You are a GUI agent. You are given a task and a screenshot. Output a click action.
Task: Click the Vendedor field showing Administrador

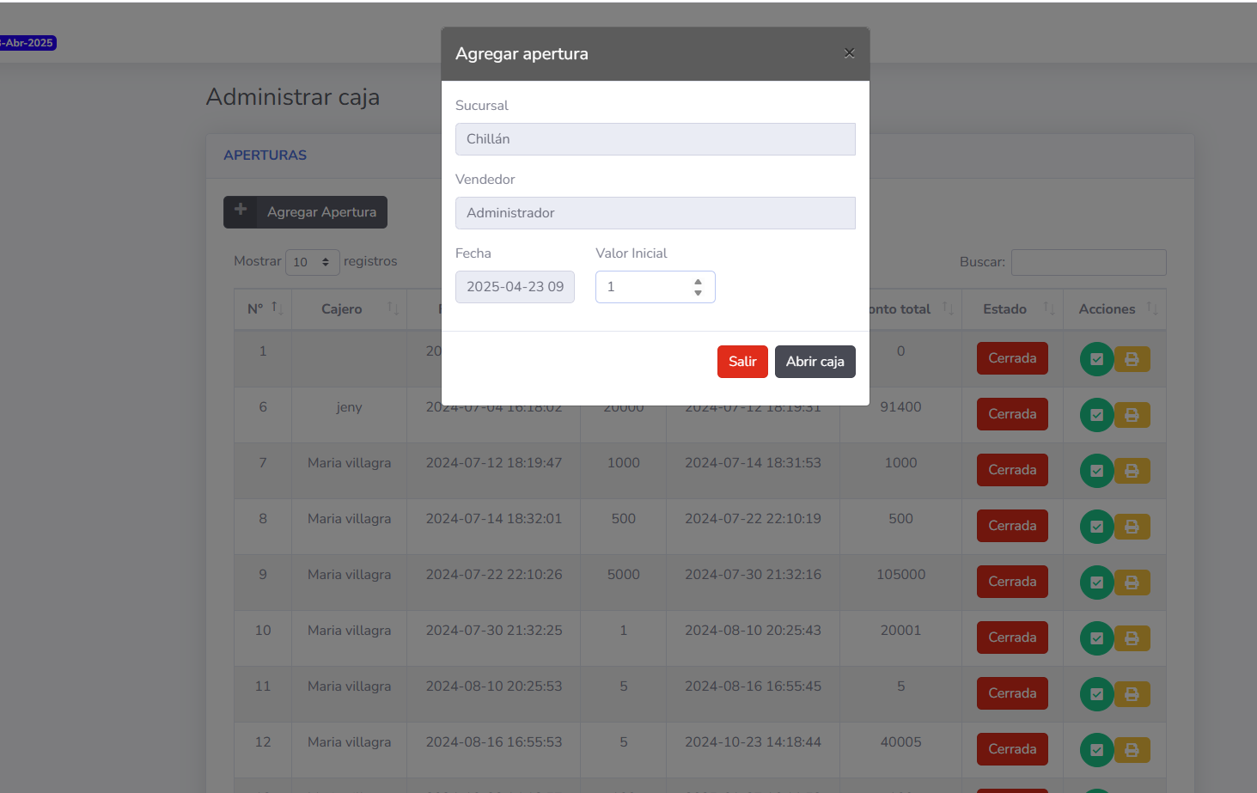tap(655, 213)
